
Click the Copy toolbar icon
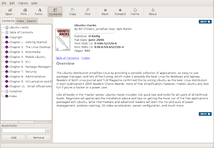(72, 10)
